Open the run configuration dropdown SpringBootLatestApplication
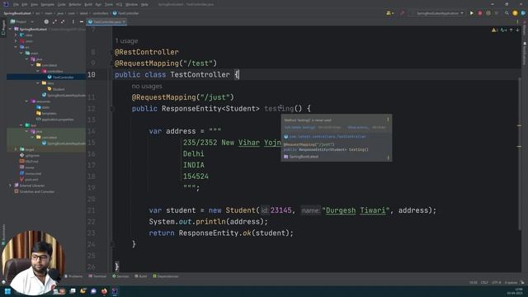This screenshot has width=528, height=297. pyautogui.click(x=438, y=13)
